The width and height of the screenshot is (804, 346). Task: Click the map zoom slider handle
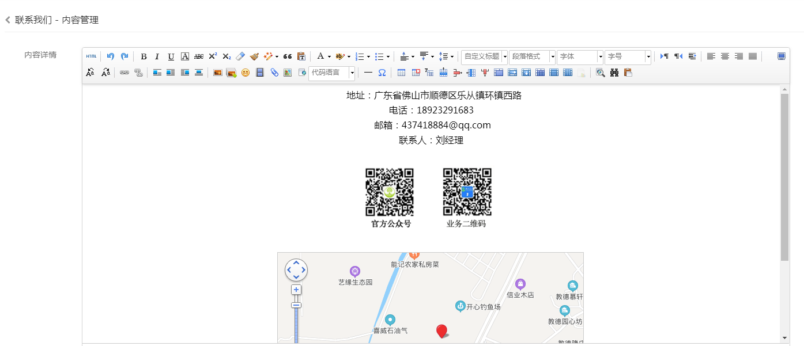[296, 305]
